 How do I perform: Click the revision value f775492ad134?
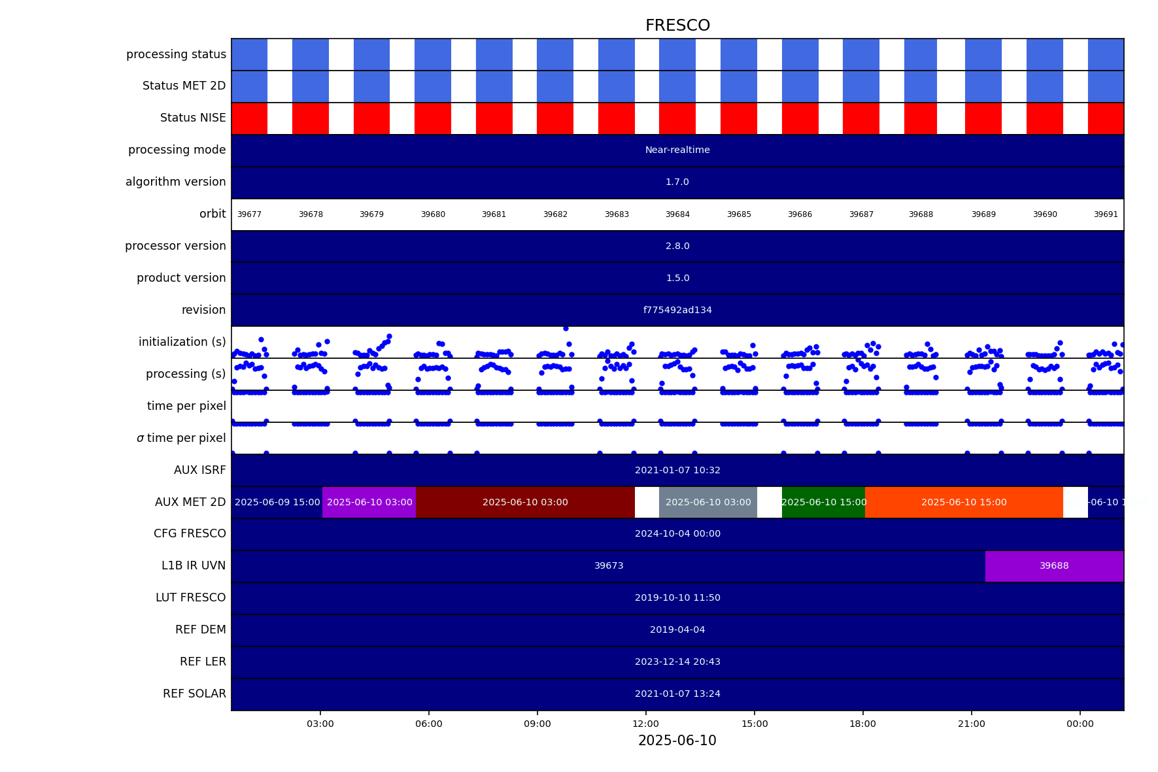click(x=677, y=310)
